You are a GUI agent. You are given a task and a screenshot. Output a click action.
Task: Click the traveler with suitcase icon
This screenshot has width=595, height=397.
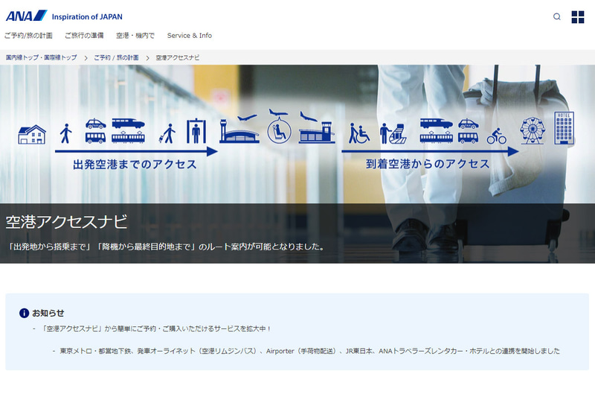pyautogui.click(x=168, y=134)
